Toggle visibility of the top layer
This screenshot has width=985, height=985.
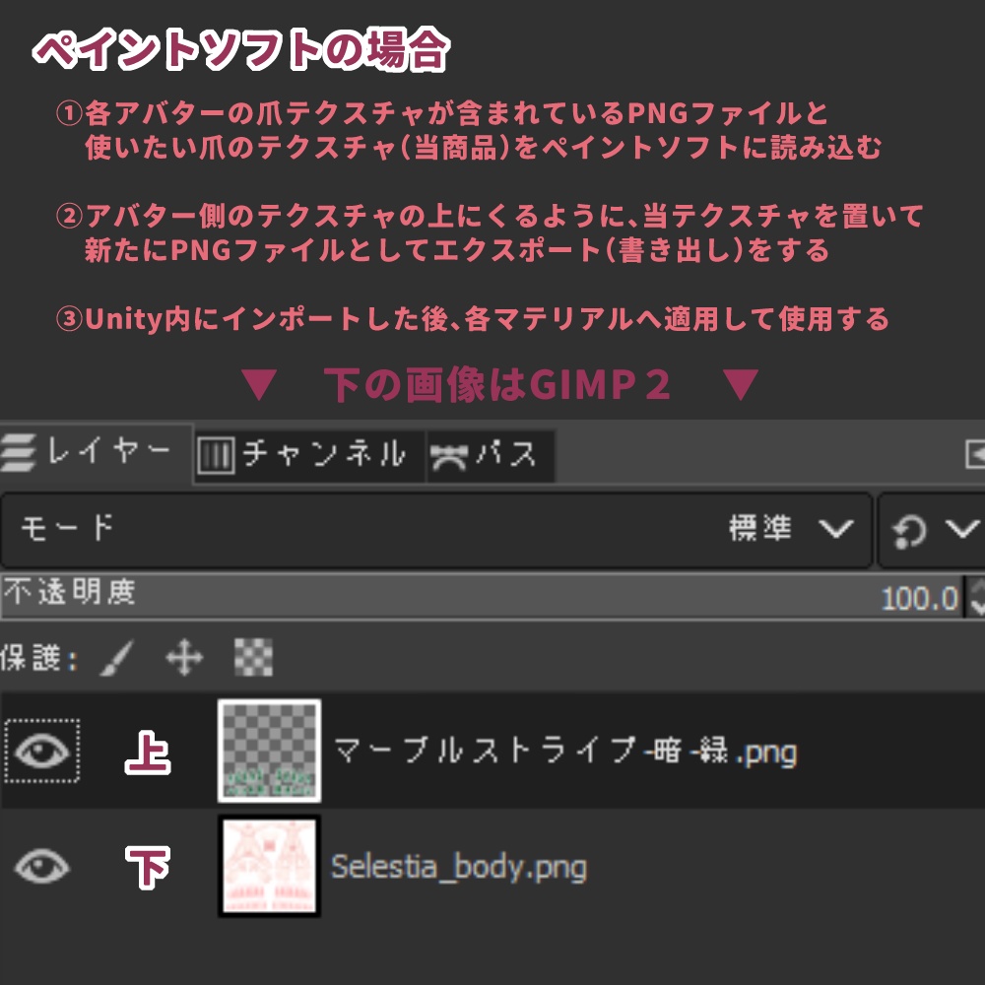(x=41, y=751)
